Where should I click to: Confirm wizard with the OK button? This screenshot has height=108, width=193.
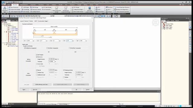point(76,89)
